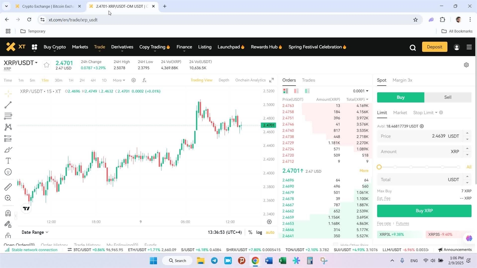The image size is (477, 268).
Task: Switch to the Trades tab
Action: point(308,80)
